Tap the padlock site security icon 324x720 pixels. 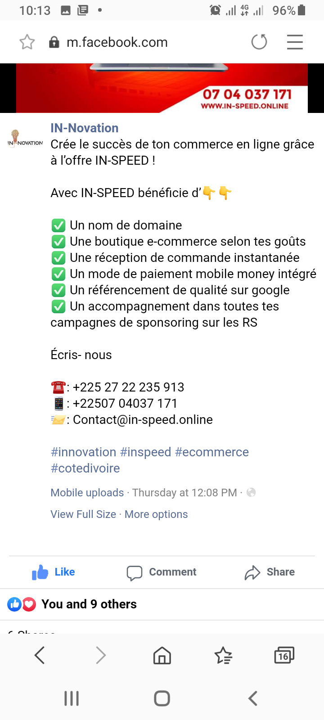(54, 42)
